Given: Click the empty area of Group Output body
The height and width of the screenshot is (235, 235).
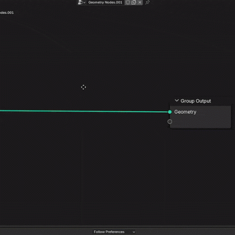Looking at the screenshot, I should pos(202,122).
